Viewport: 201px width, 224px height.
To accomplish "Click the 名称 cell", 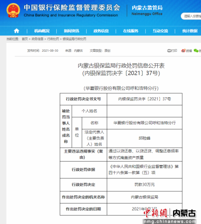I will [94, 123].
